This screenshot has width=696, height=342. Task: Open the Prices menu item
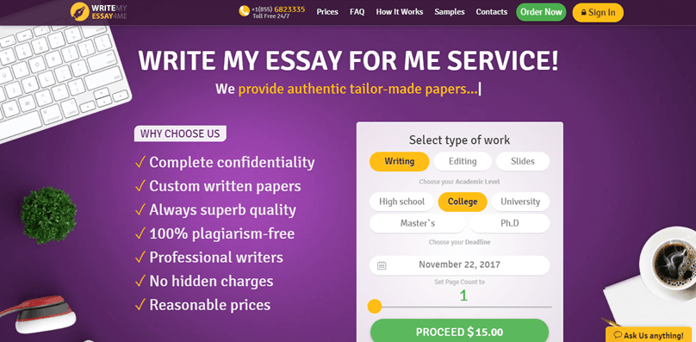327,12
